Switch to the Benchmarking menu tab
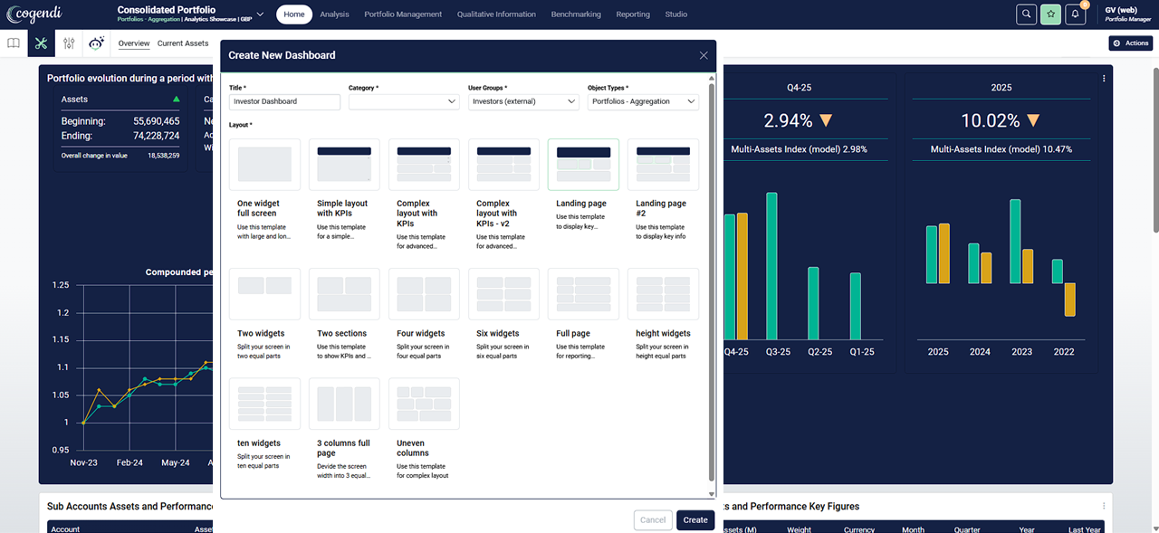The width and height of the screenshot is (1159, 533). (x=576, y=14)
